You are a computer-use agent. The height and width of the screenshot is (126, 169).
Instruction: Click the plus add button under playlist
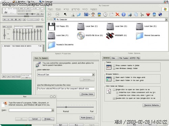tap(4, 76)
